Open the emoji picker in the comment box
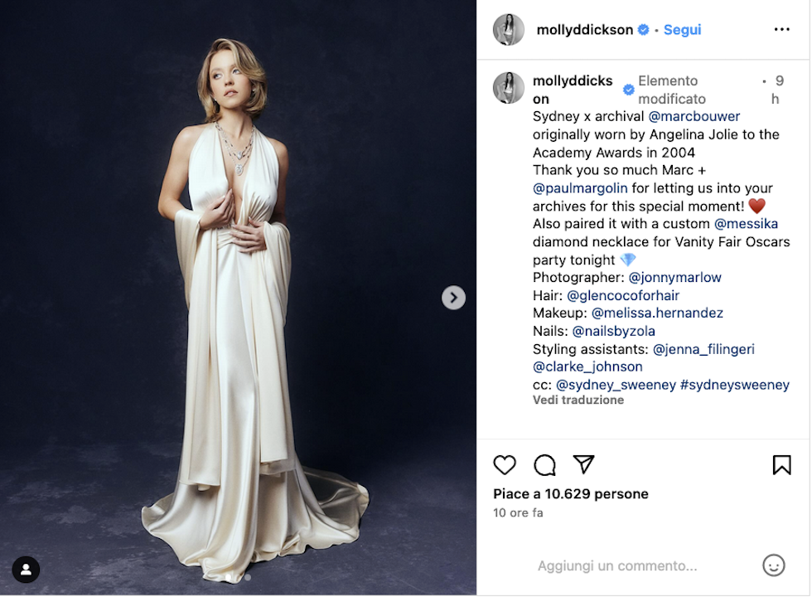 click(x=773, y=565)
